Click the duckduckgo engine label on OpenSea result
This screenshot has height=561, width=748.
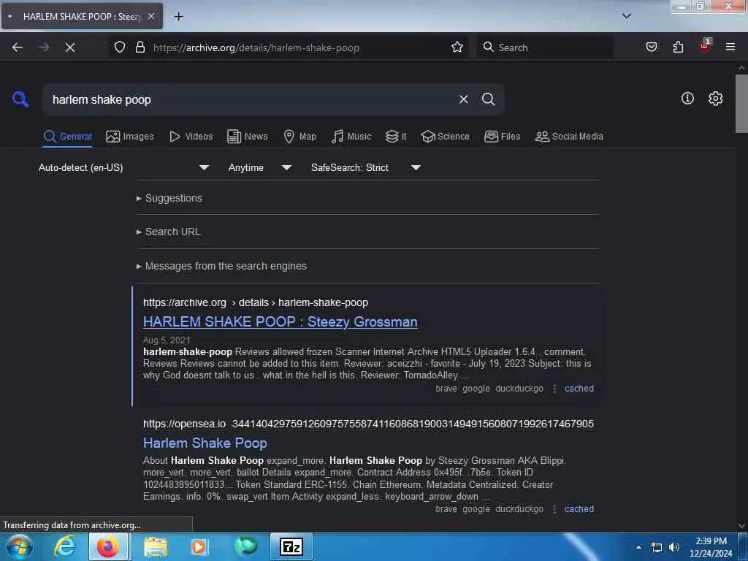[519, 509]
